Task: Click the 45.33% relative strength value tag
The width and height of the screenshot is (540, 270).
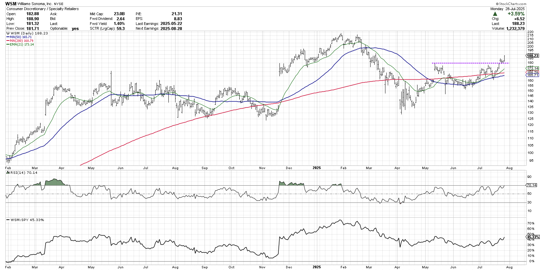Action: pyautogui.click(x=533, y=237)
